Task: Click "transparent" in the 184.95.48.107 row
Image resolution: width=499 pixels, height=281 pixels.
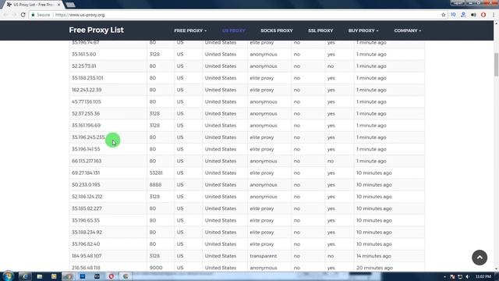Action: pyautogui.click(x=264, y=256)
